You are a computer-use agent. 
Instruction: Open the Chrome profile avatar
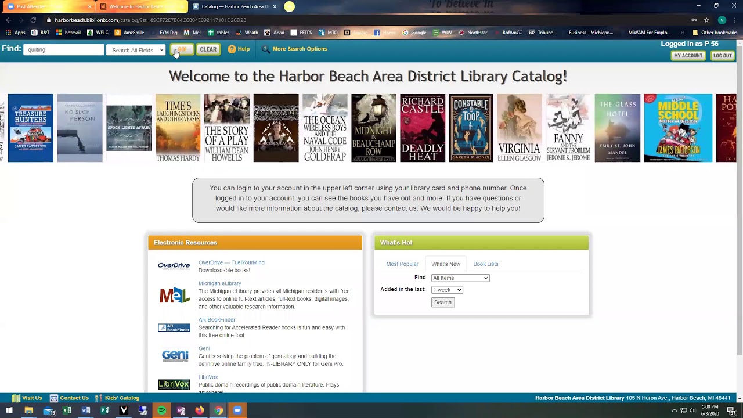tap(722, 20)
